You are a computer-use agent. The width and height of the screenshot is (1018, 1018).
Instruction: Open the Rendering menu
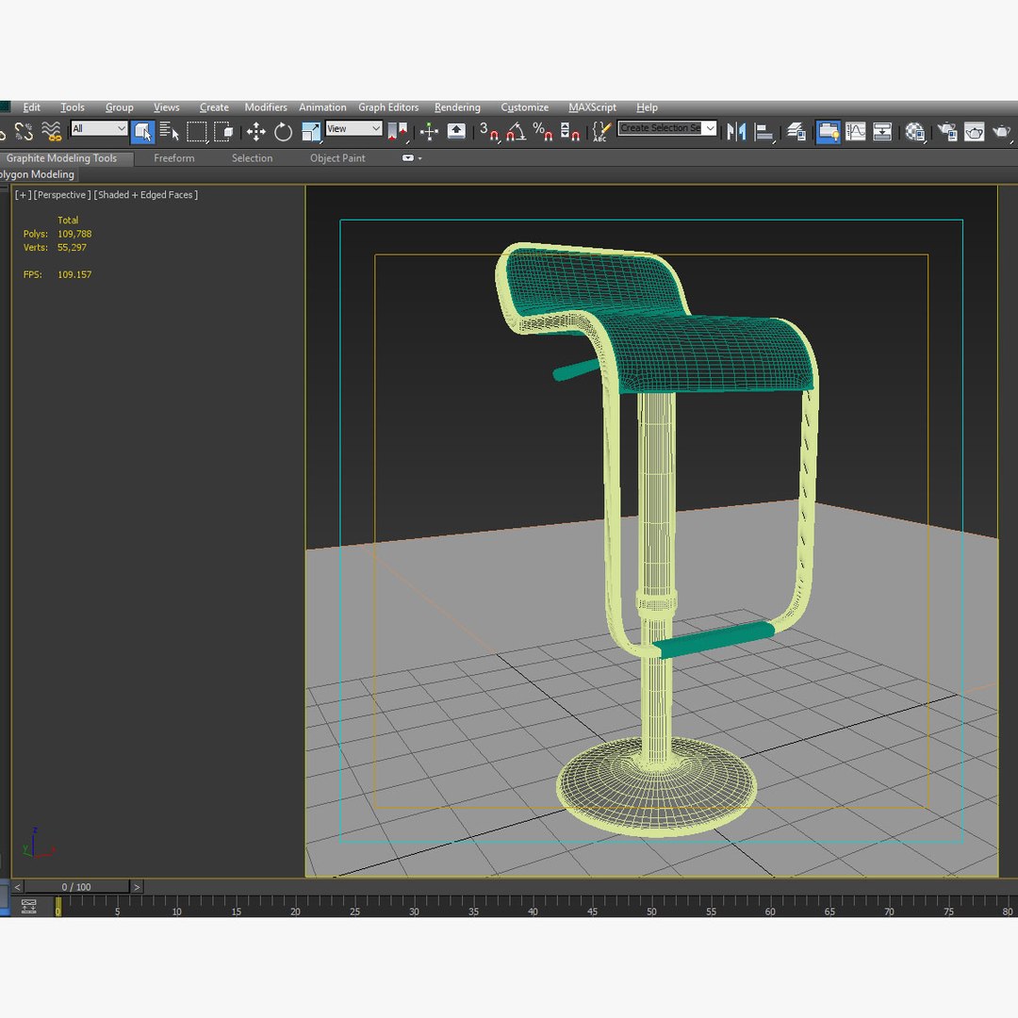(458, 107)
